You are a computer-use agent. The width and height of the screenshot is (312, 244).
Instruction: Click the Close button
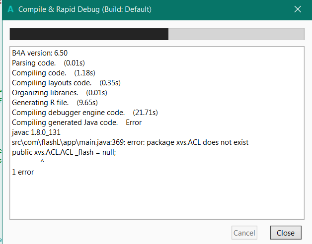pyautogui.click(x=286, y=233)
